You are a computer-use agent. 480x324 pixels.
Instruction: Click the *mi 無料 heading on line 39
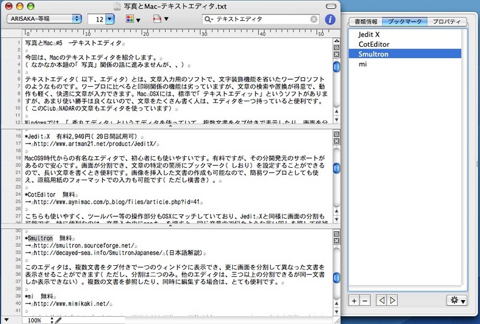click(x=39, y=296)
